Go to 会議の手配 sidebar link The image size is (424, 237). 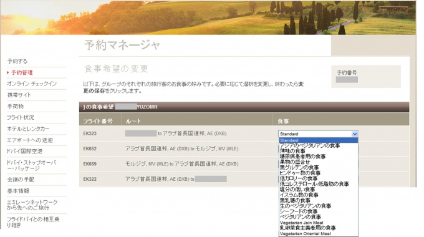point(21,180)
